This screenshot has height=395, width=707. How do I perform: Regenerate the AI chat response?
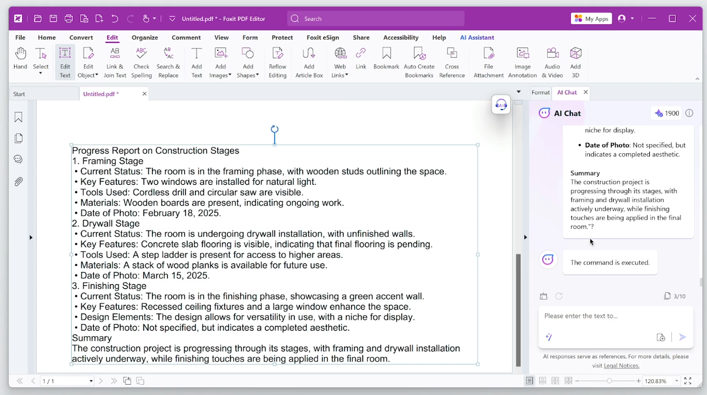(559, 296)
